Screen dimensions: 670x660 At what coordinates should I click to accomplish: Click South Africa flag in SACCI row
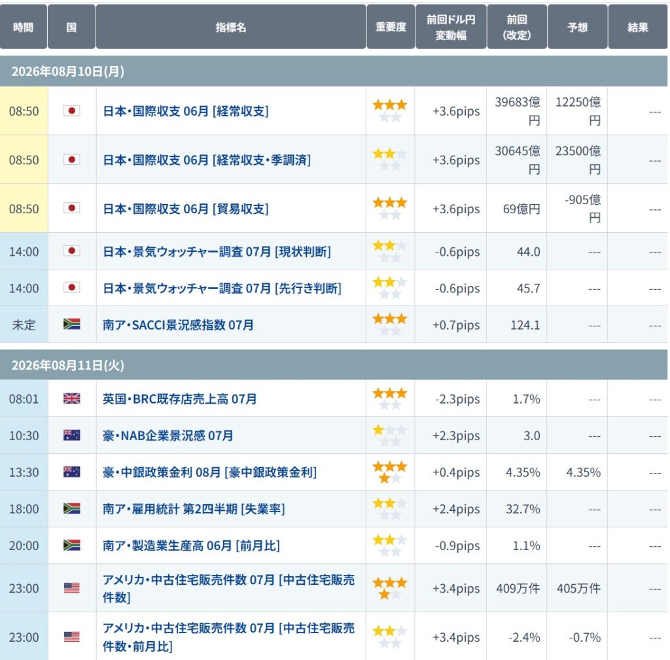click(x=72, y=324)
